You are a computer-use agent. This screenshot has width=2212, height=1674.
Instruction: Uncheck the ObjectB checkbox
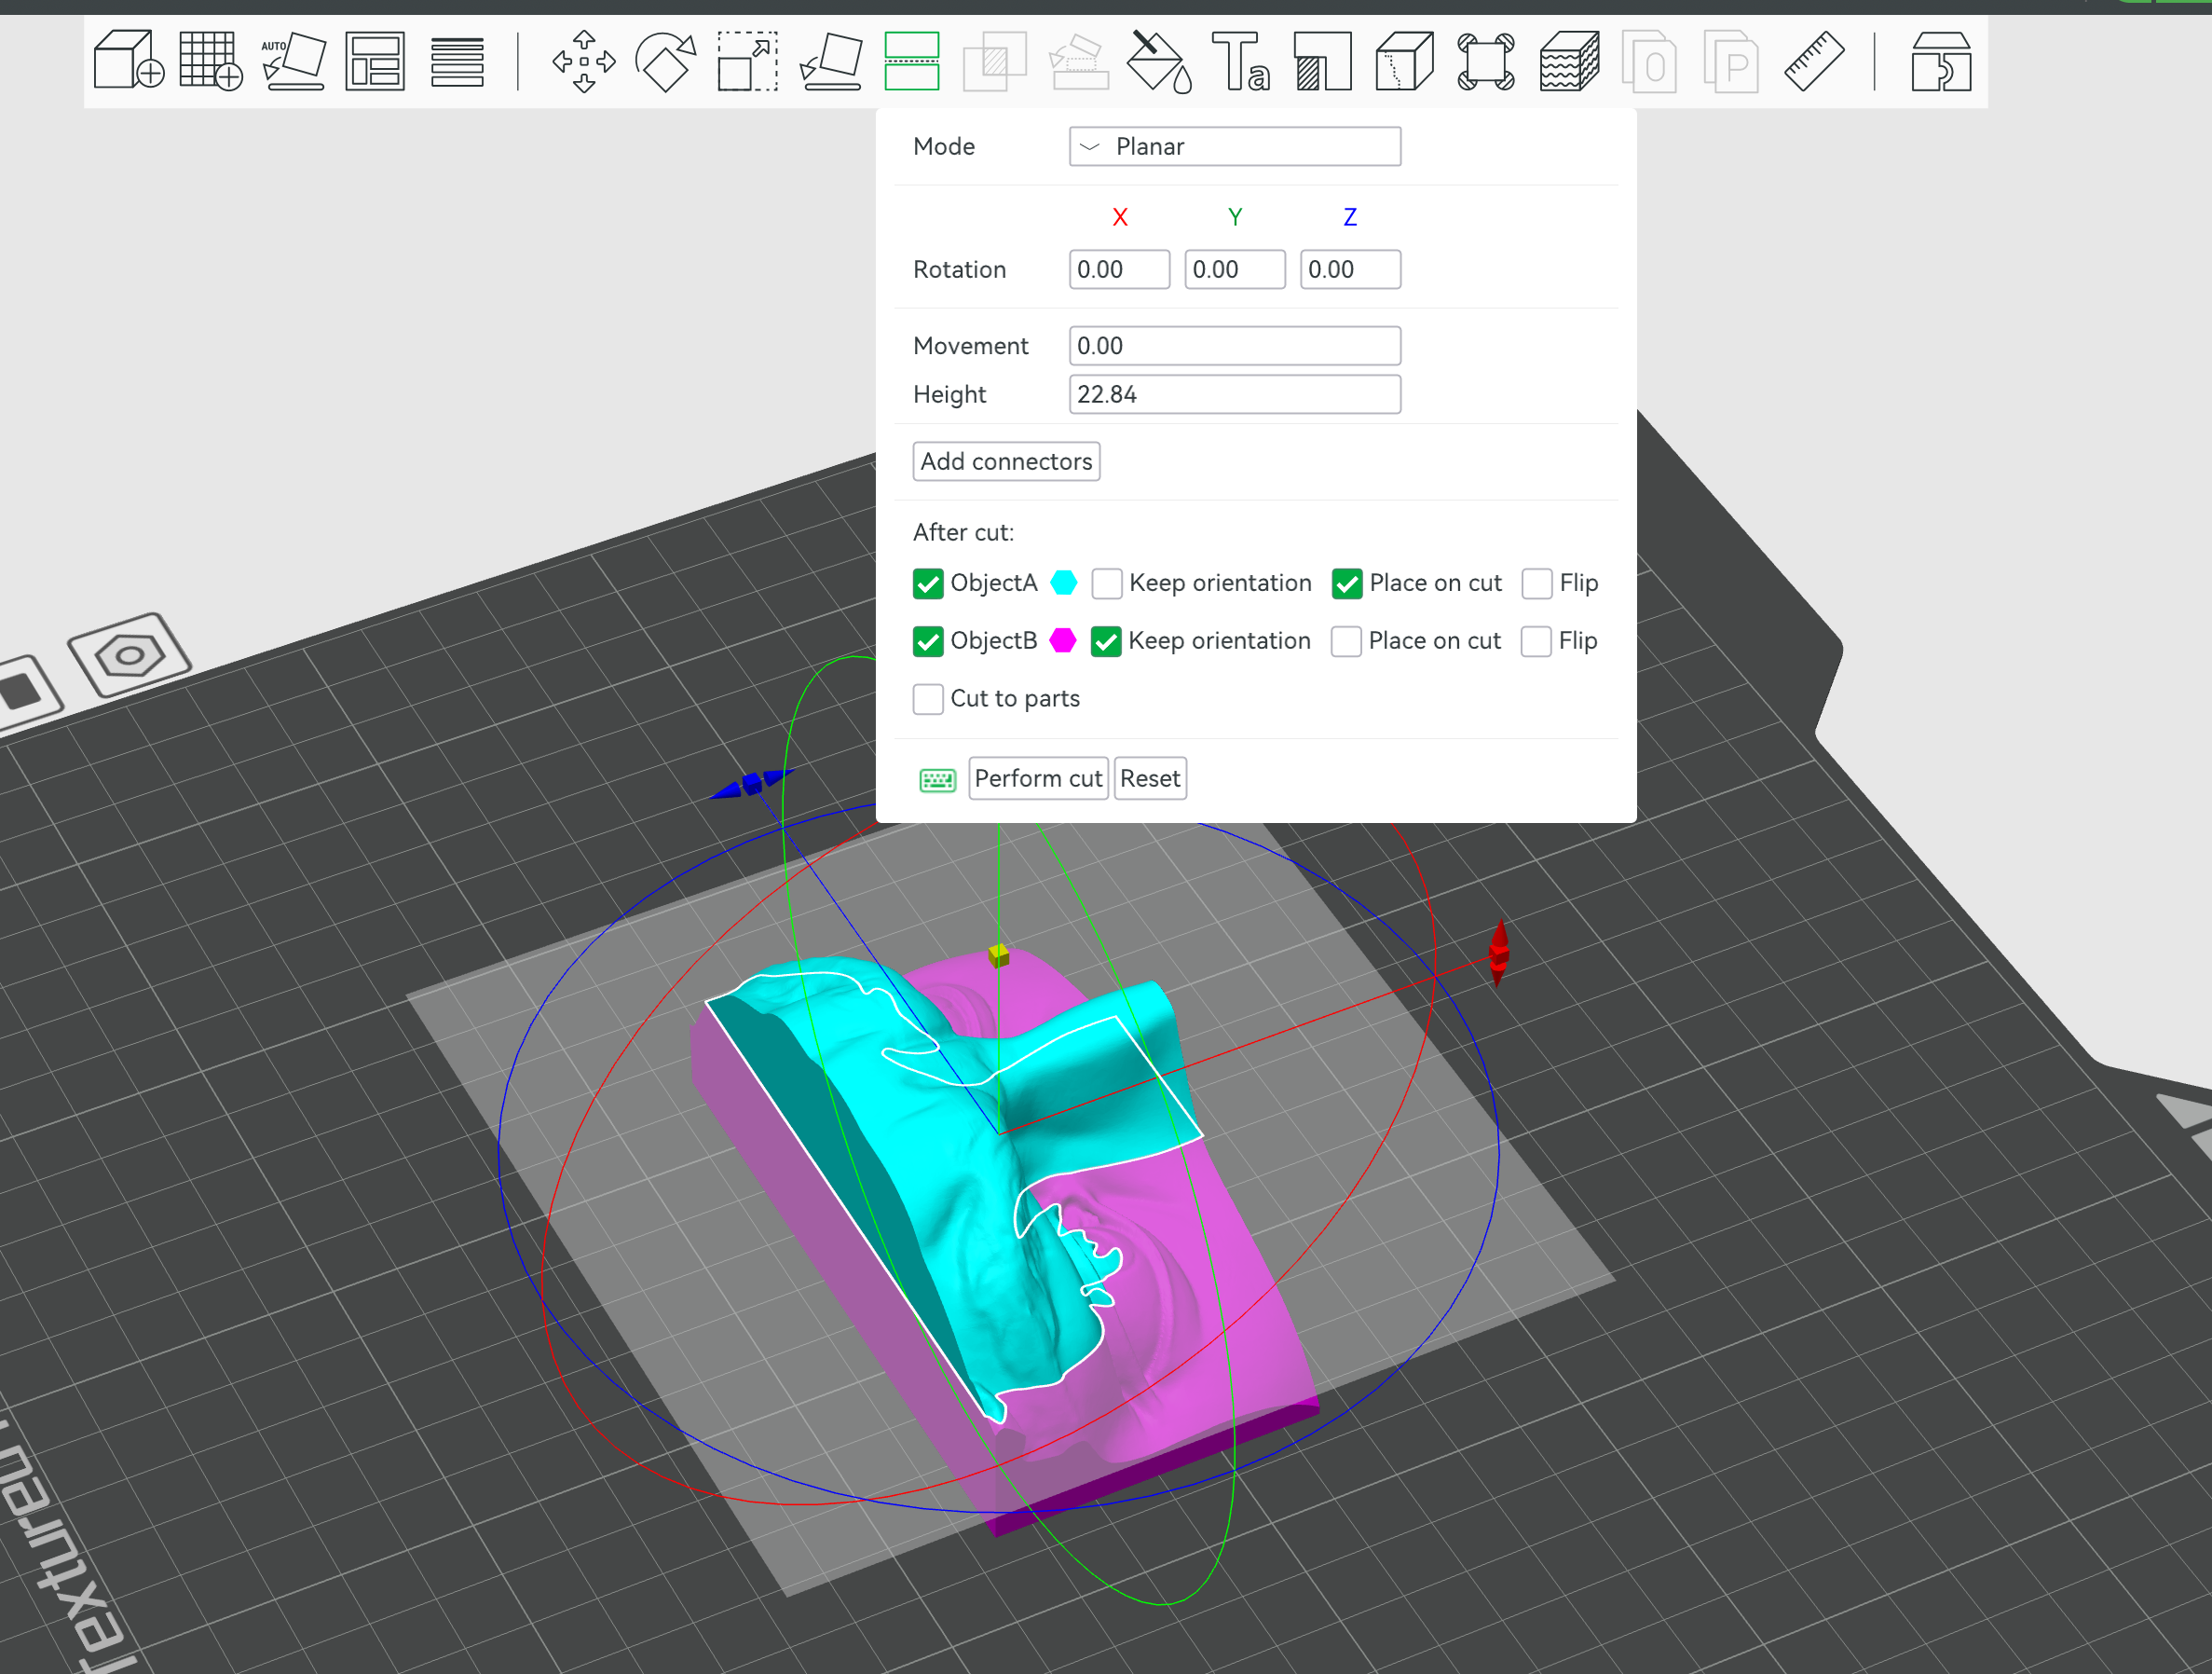click(x=928, y=641)
